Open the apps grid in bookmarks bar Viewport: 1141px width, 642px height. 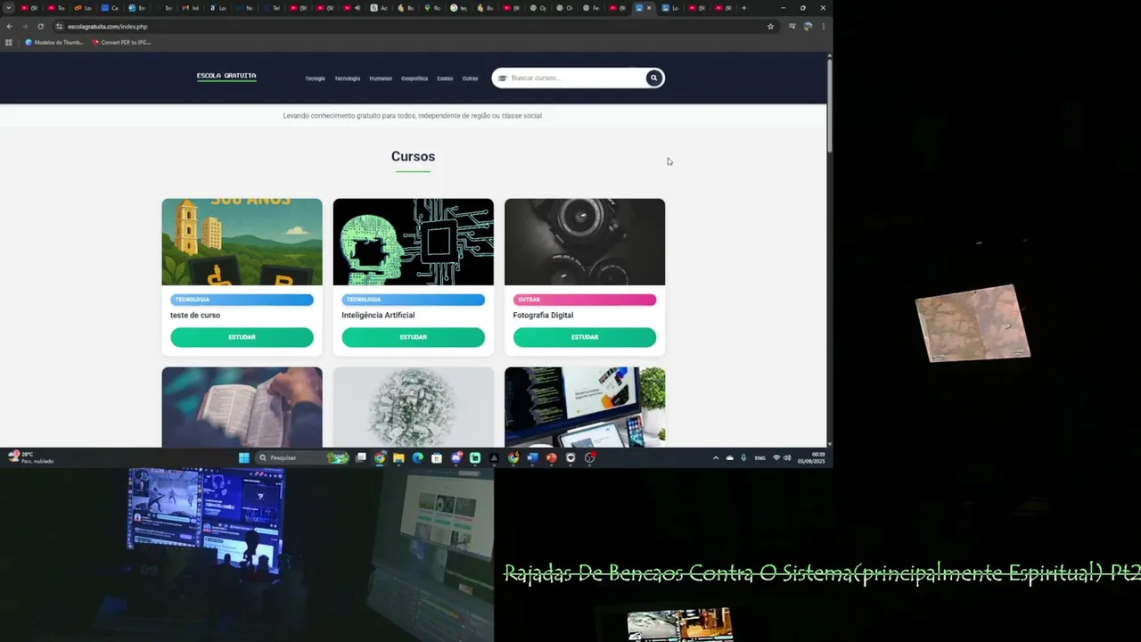point(9,42)
